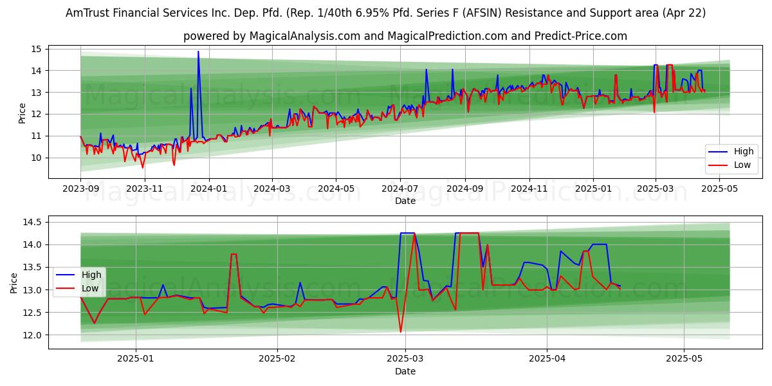
Task: Click the 2023-11 x-axis label
Action: (x=144, y=190)
